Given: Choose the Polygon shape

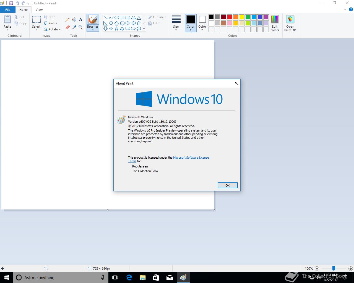Looking at the screenshot, I should click(x=133, y=18).
